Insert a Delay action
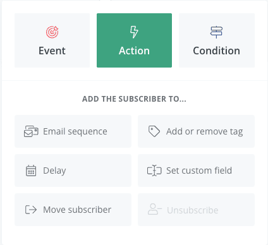 73,170
